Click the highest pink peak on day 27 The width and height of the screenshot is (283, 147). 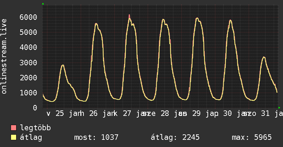(129, 16)
